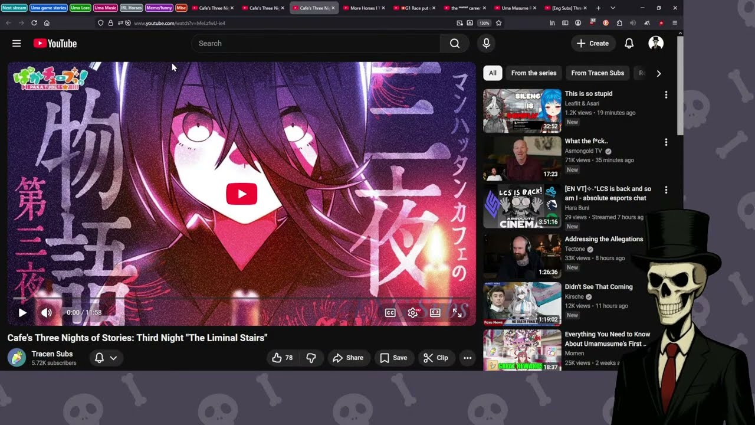Open options for This is so stupid video
The width and height of the screenshot is (755, 425).
click(666, 94)
